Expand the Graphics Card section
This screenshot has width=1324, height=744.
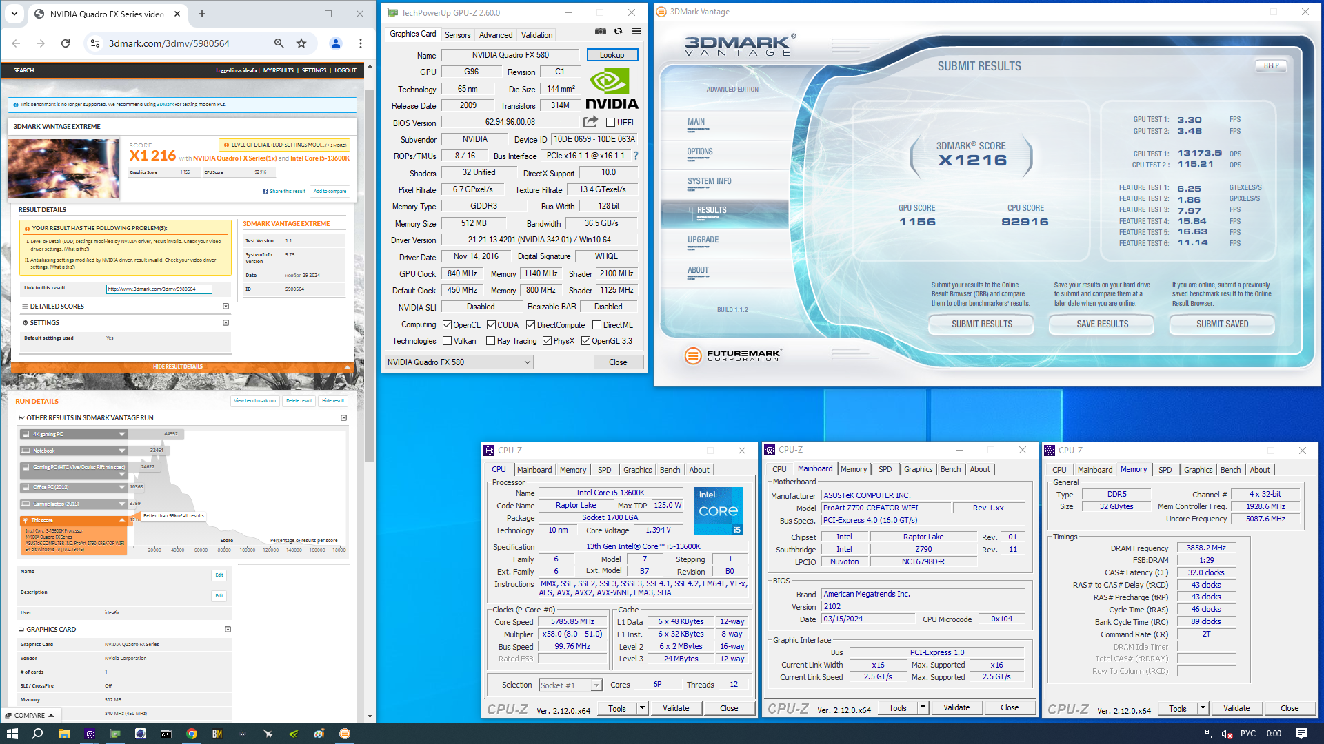(228, 630)
